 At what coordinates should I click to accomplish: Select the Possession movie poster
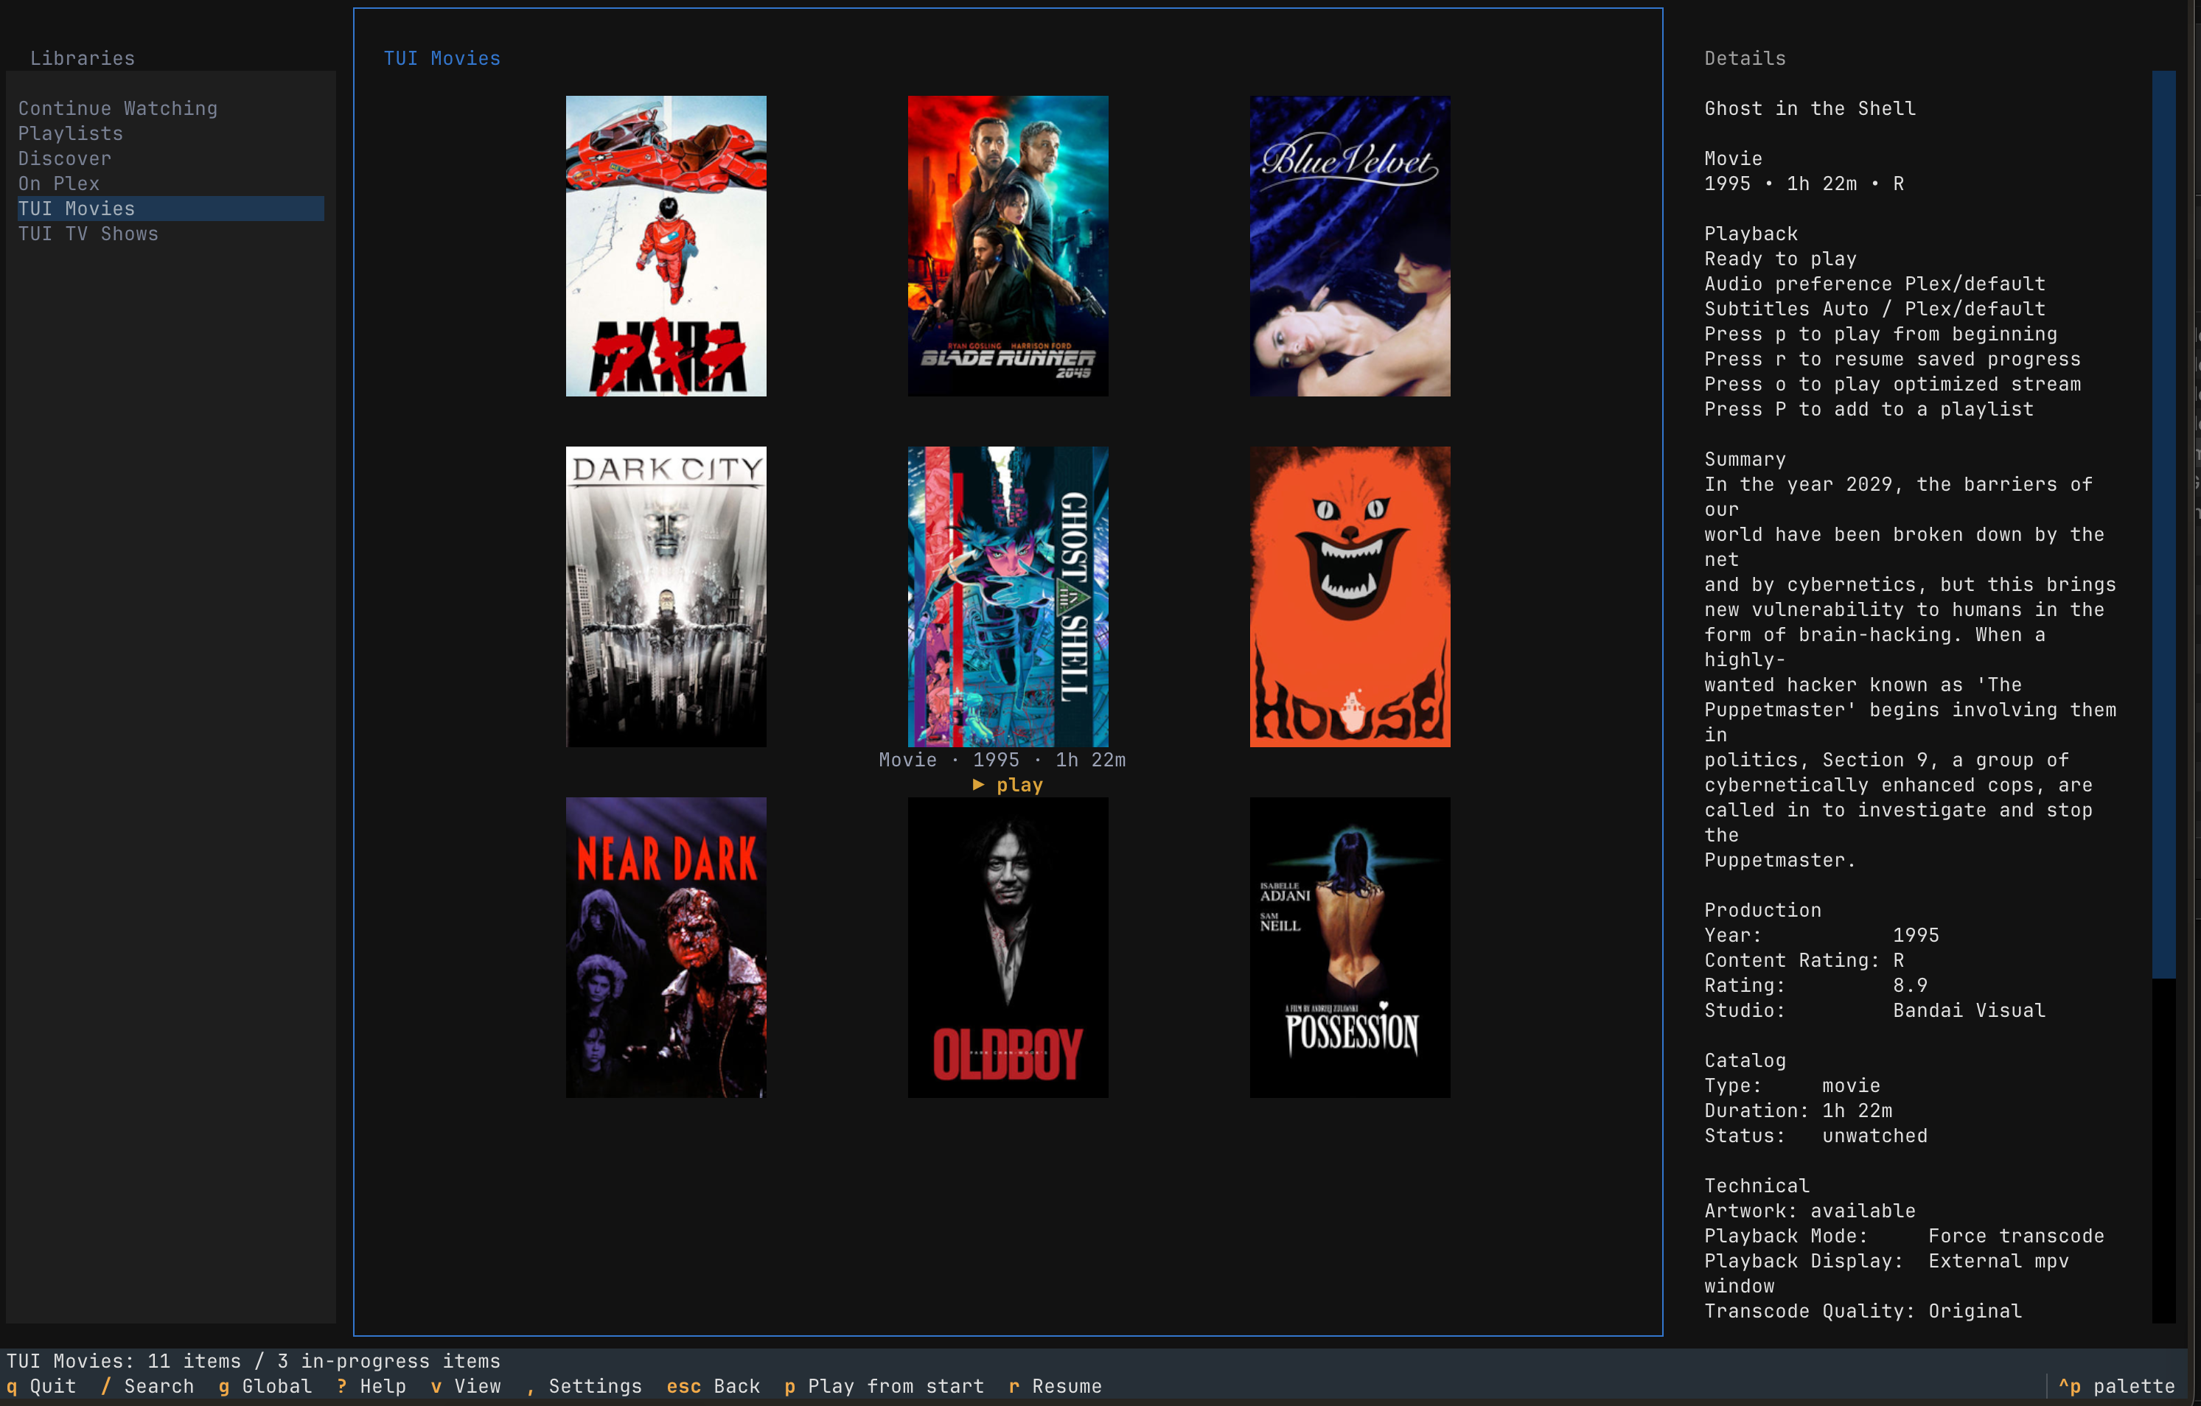pyautogui.click(x=1350, y=948)
